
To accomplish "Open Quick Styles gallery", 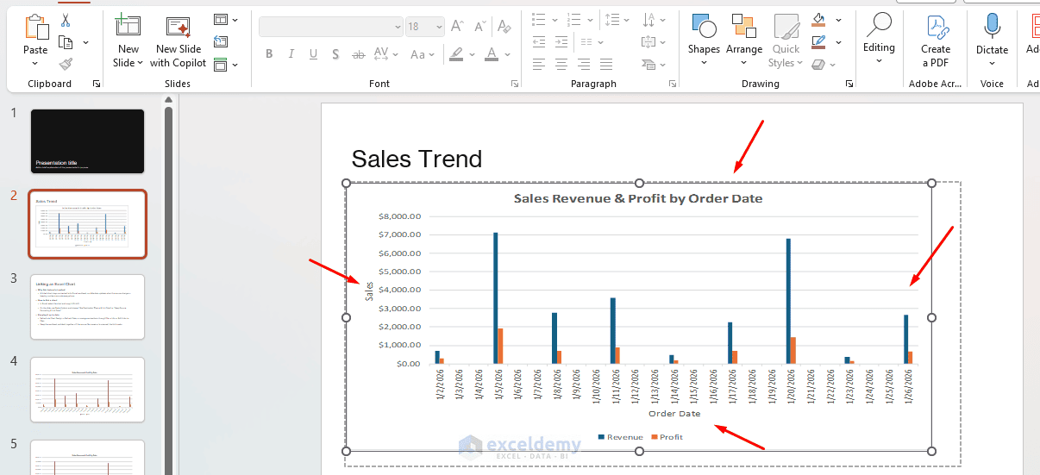I will pyautogui.click(x=786, y=40).
